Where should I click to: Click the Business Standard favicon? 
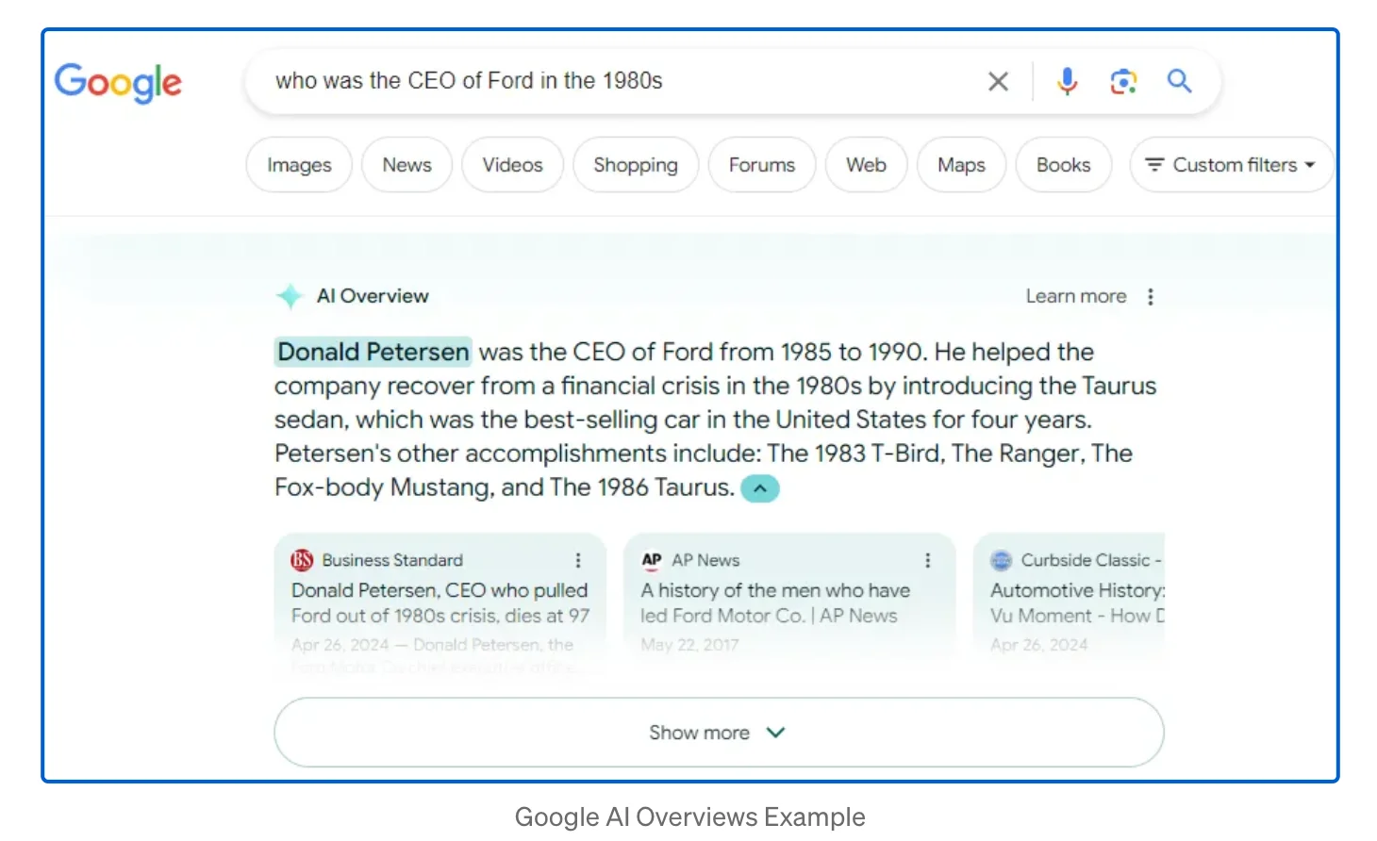click(x=301, y=559)
